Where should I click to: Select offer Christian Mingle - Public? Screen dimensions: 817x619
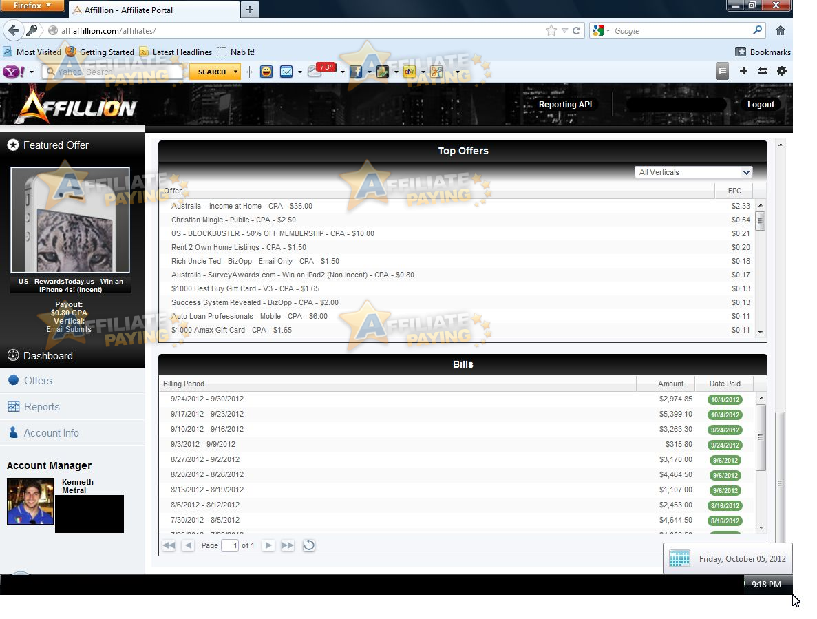pos(458,220)
